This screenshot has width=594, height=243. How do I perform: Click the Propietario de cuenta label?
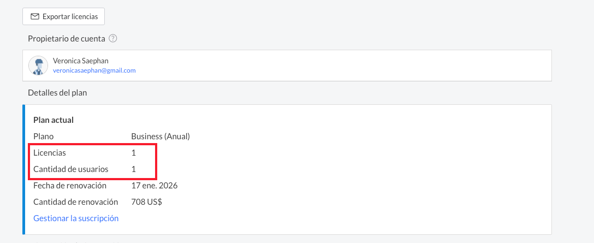click(66, 39)
